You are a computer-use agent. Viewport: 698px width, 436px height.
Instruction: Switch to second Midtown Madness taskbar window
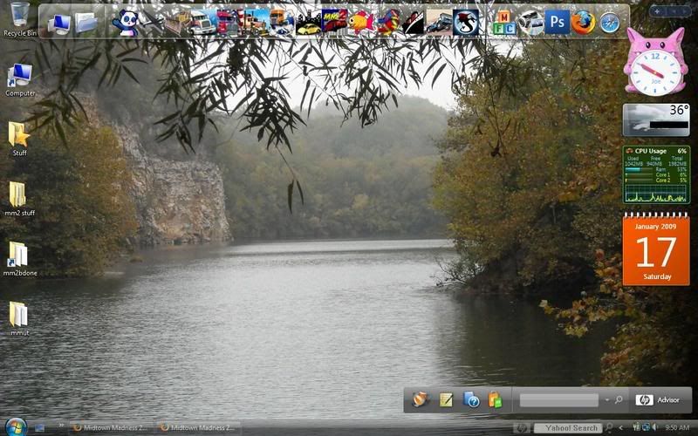198,428
